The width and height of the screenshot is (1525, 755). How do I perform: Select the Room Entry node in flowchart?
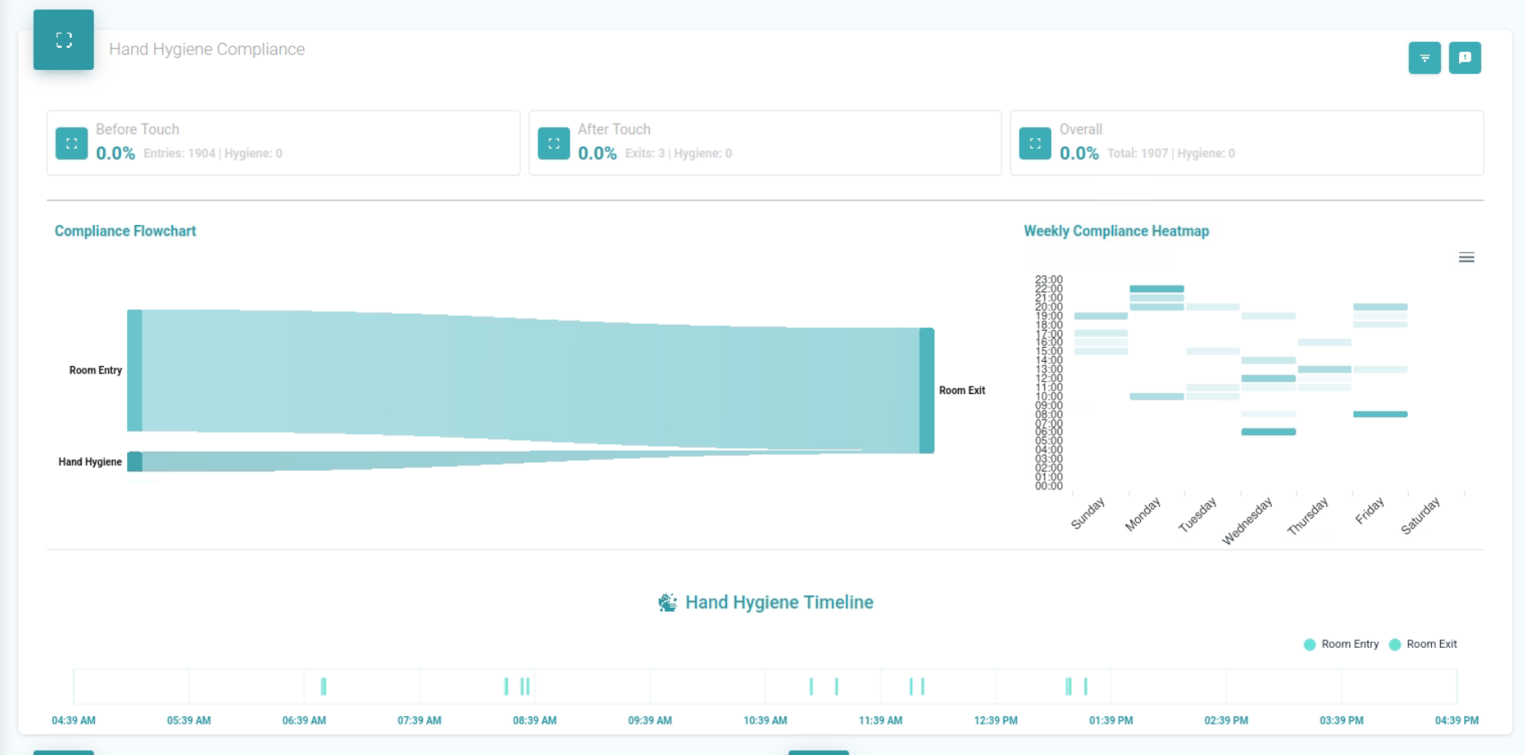(134, 370)
